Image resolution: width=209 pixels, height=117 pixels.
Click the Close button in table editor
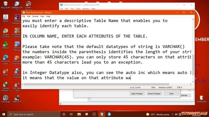point(171,94)
